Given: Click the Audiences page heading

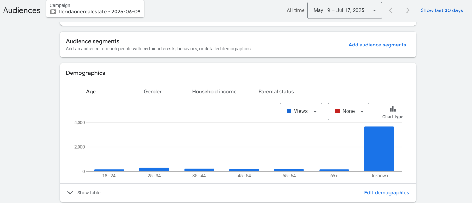Looking at the screenshot, I should (22, 10).
